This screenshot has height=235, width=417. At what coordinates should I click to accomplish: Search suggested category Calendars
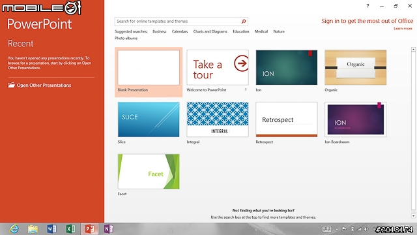[x=180, y=31]
